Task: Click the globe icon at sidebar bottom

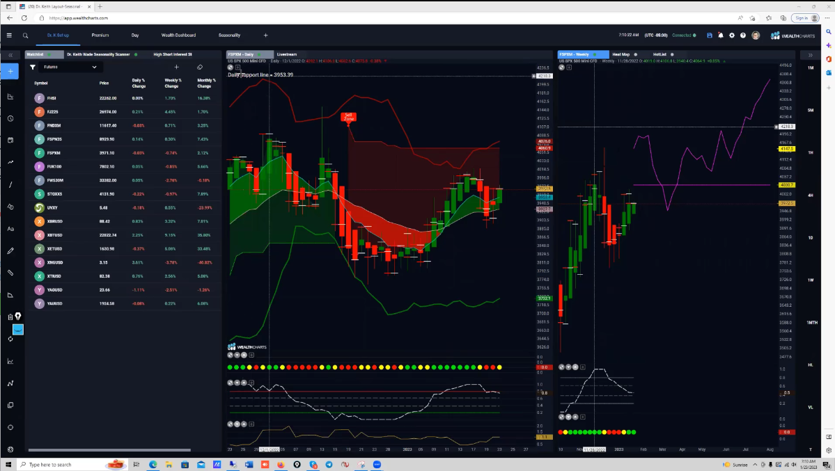Action: pyautogui.click(x=10, y=449)
